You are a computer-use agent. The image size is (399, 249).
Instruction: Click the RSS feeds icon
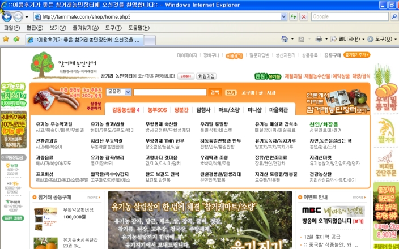click(x=302, y=40)
